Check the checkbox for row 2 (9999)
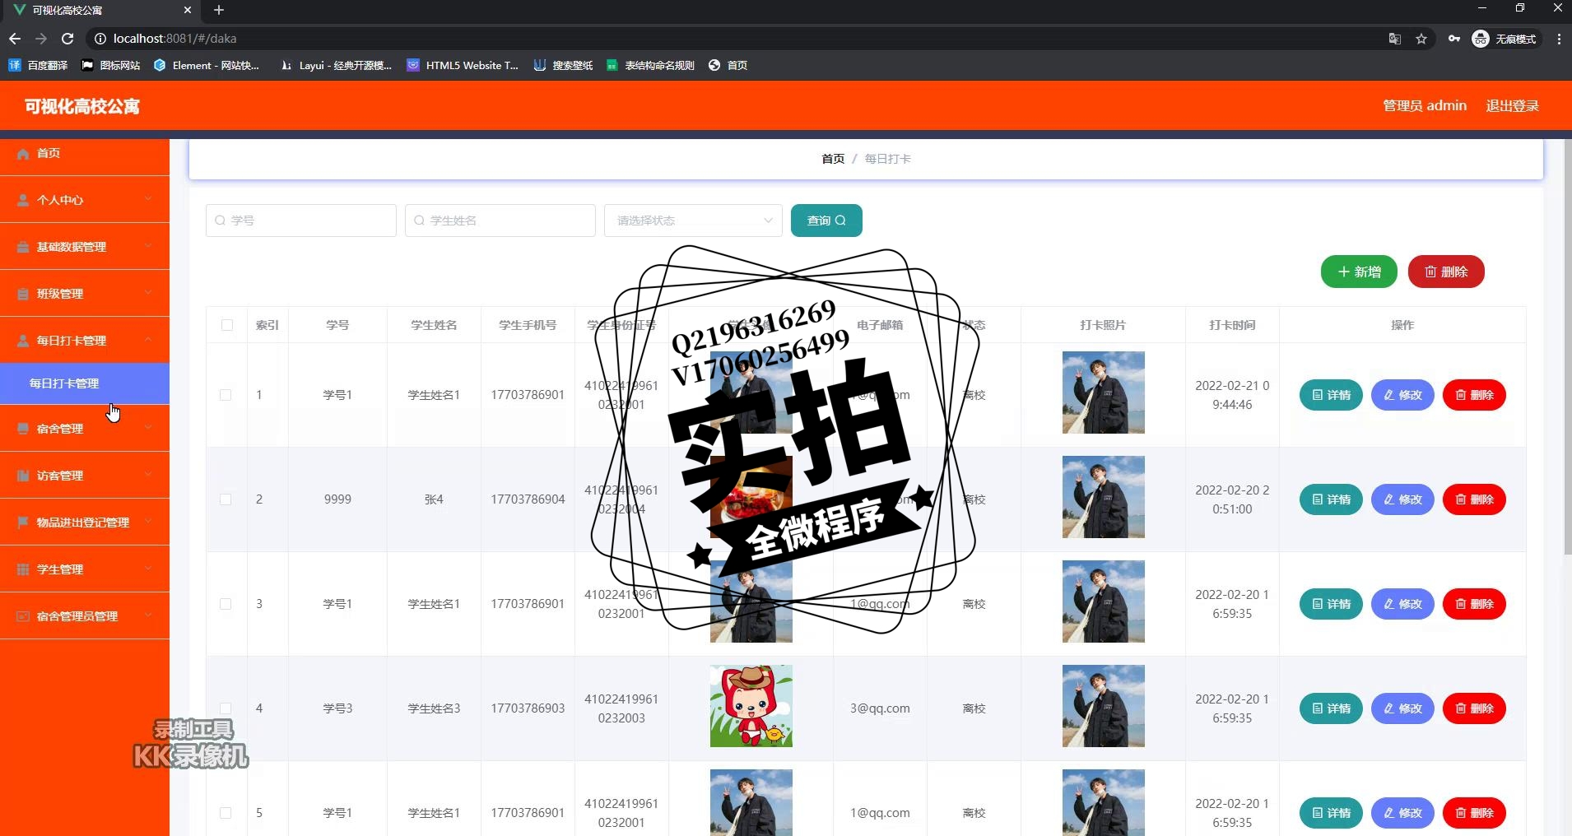 [x=226, y=499]
